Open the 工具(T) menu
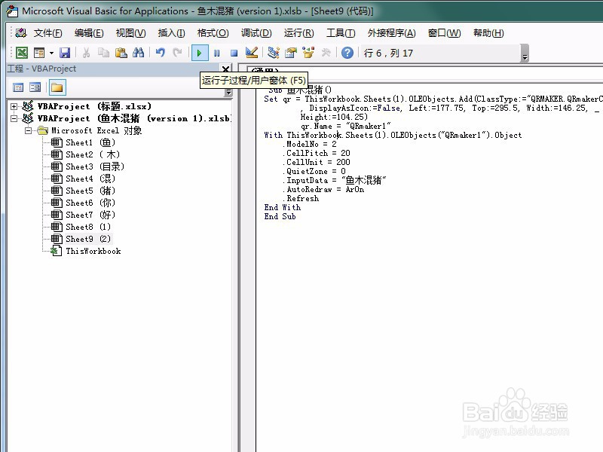 (341, 33)
